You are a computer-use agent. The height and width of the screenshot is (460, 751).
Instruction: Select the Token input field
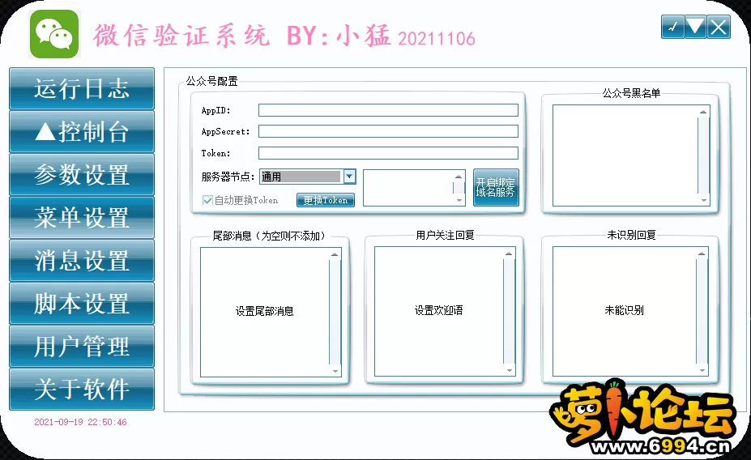coord(388,153)
